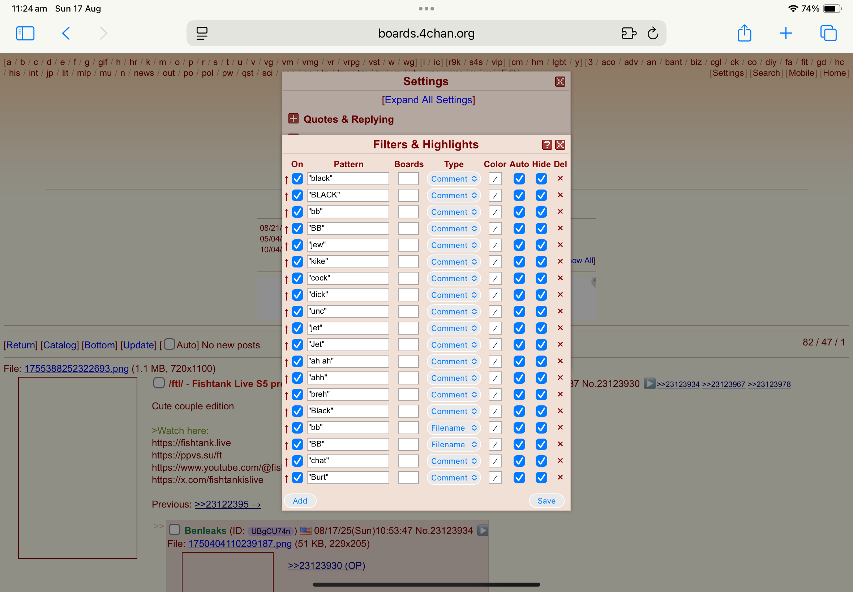
Task: Open a new tab with the plus icon
Action: click(x=785, y=33)
